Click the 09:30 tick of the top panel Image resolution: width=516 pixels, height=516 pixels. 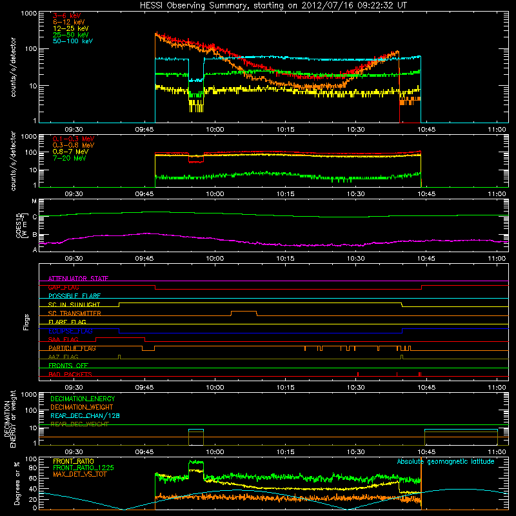[x=74, y=130]
